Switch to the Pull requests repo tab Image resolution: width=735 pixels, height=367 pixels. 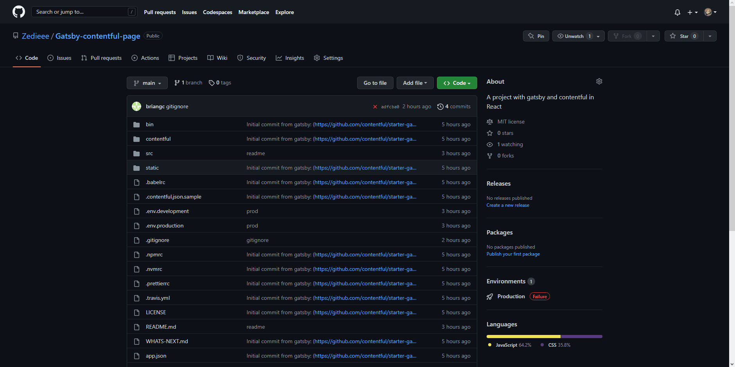click(x=101, y=58)
